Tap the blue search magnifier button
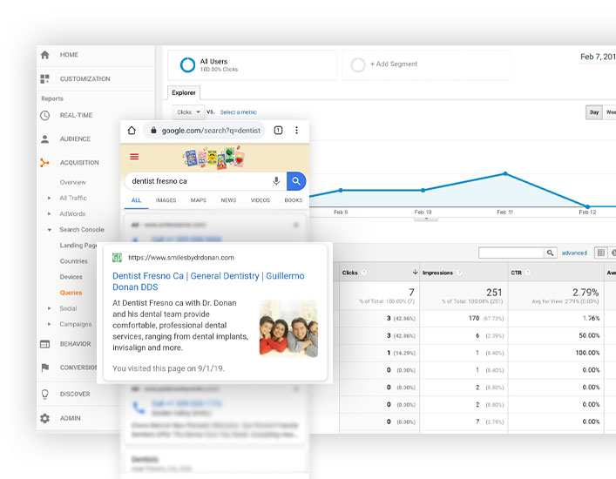 pos(296,181)
